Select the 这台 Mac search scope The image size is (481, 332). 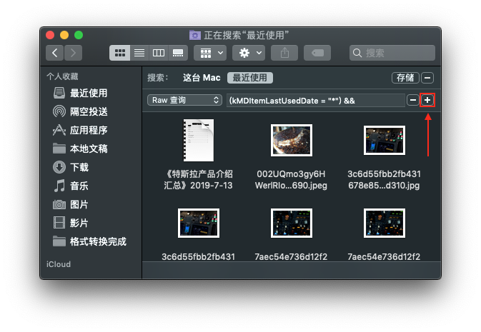click(202, 78)
